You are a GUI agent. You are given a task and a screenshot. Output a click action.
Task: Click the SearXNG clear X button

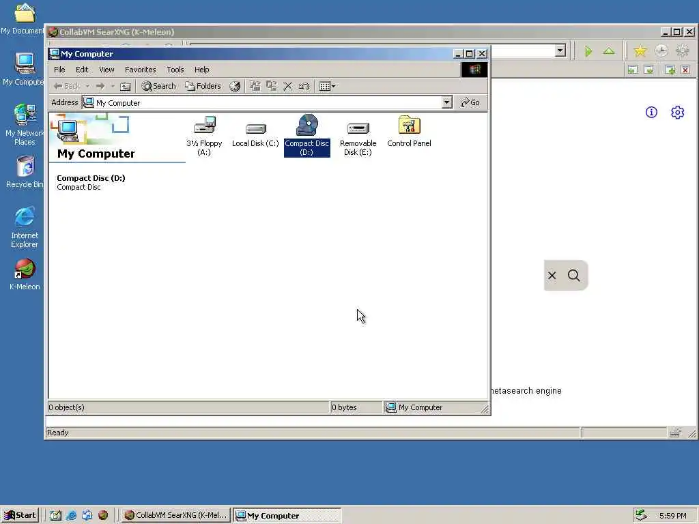tap(552, 276)
